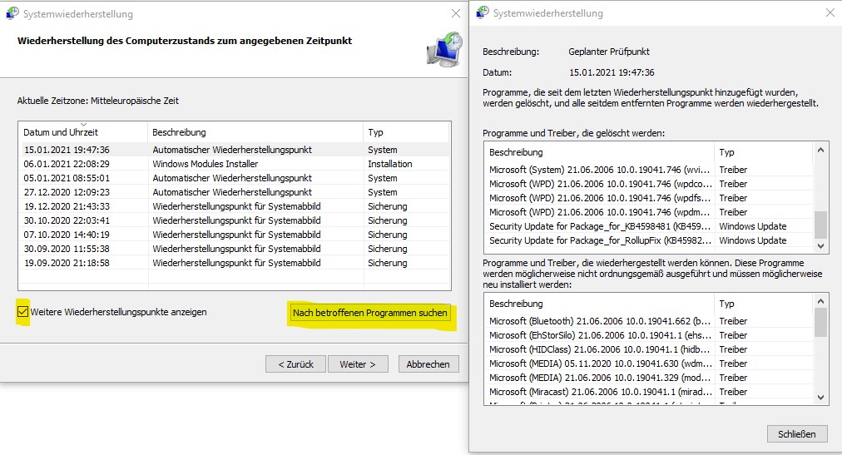Viewport: 842px width, 455px height.
Task: Select the Microsoft (WPD) wpdfs driver row
Action: click(649, 198)
